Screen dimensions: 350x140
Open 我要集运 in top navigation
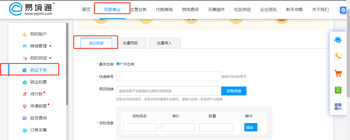click(x=112, y=10)
